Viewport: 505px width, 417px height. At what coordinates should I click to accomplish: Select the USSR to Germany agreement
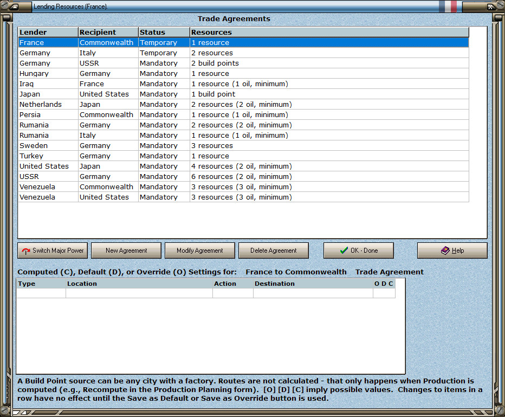(243, 177)
